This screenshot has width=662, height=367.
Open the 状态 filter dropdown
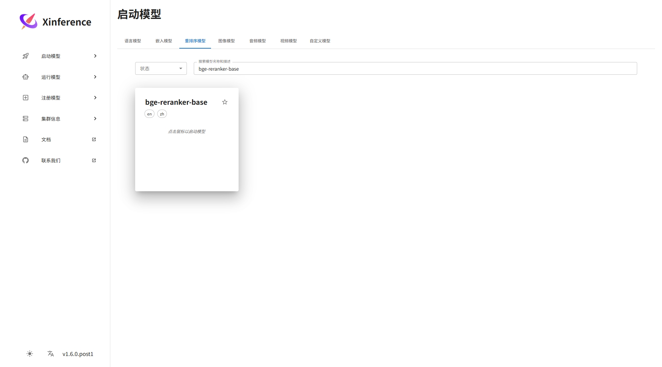coord(161,68)
